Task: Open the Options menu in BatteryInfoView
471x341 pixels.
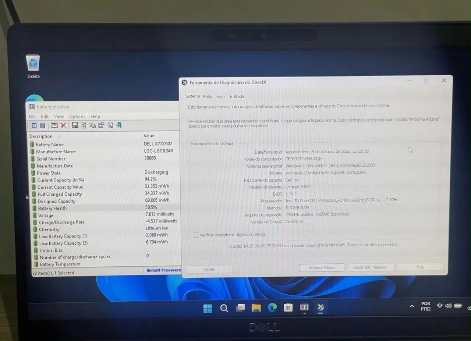Action: [x=77, y=116]
